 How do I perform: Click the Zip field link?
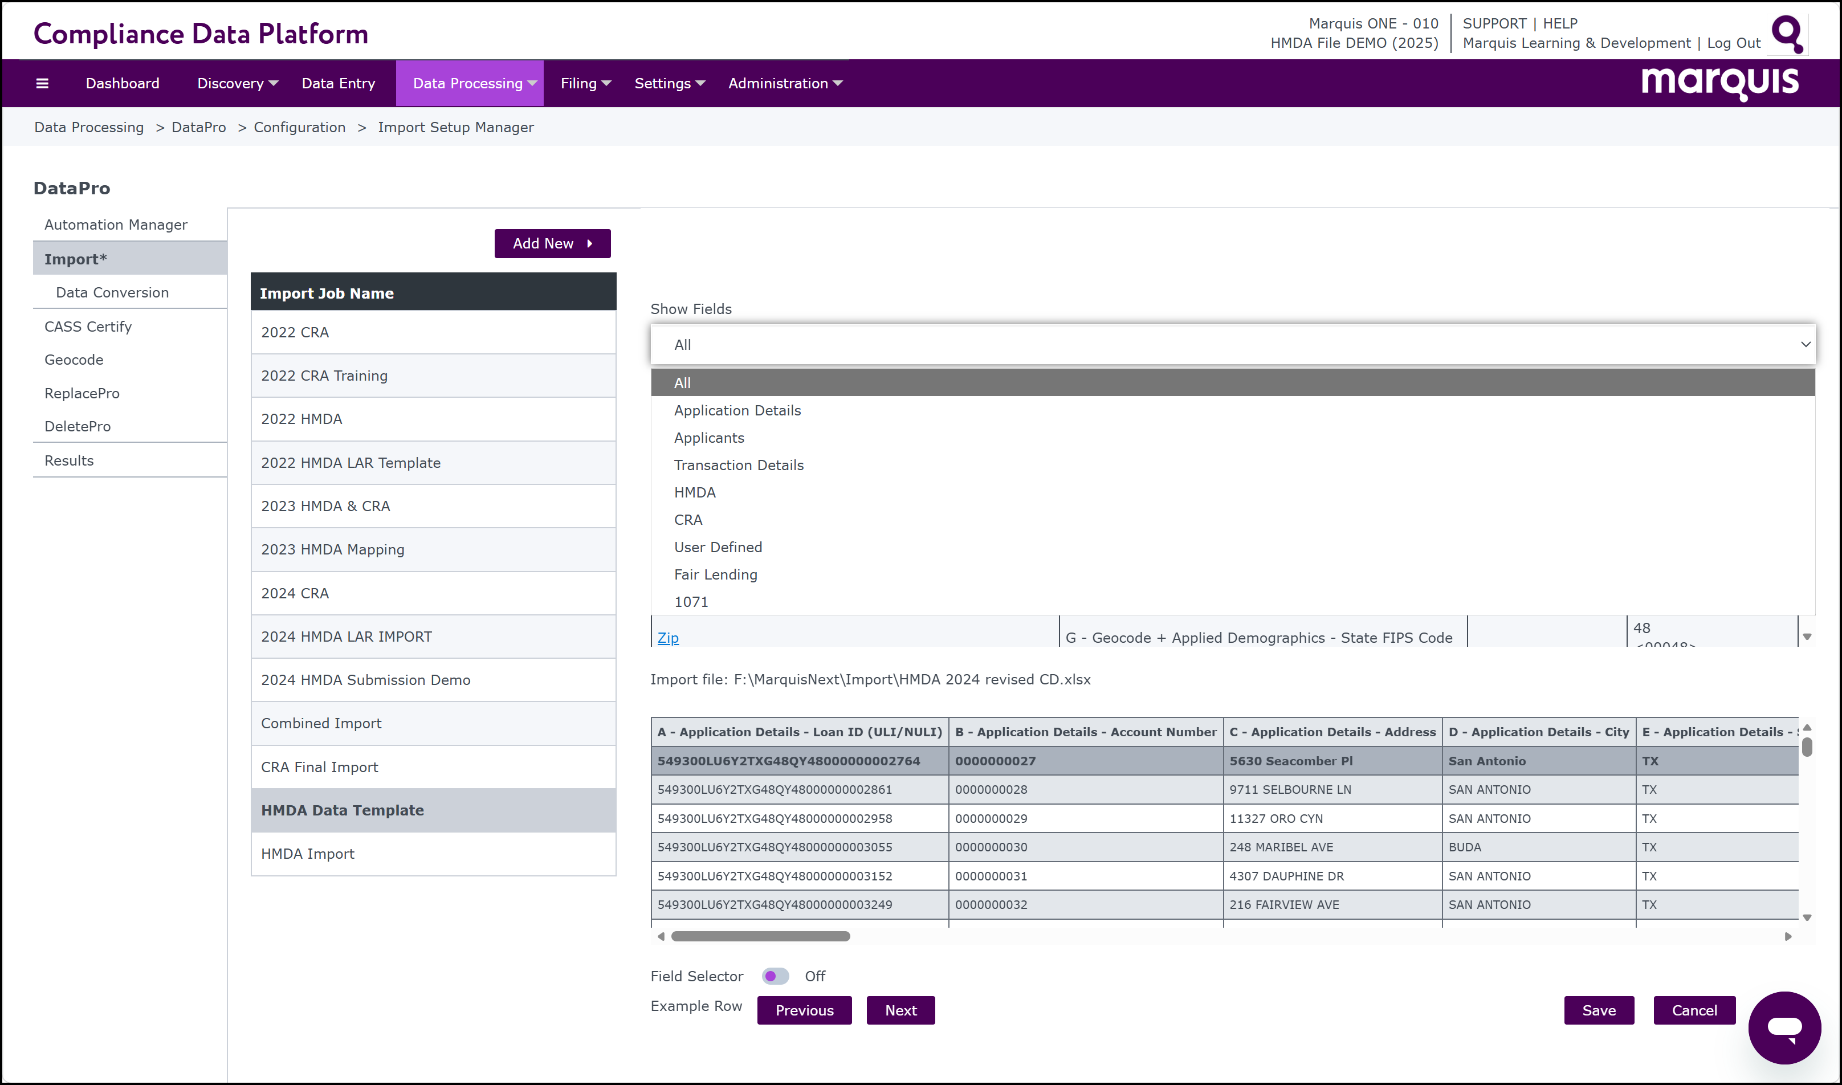coord(667,638)
